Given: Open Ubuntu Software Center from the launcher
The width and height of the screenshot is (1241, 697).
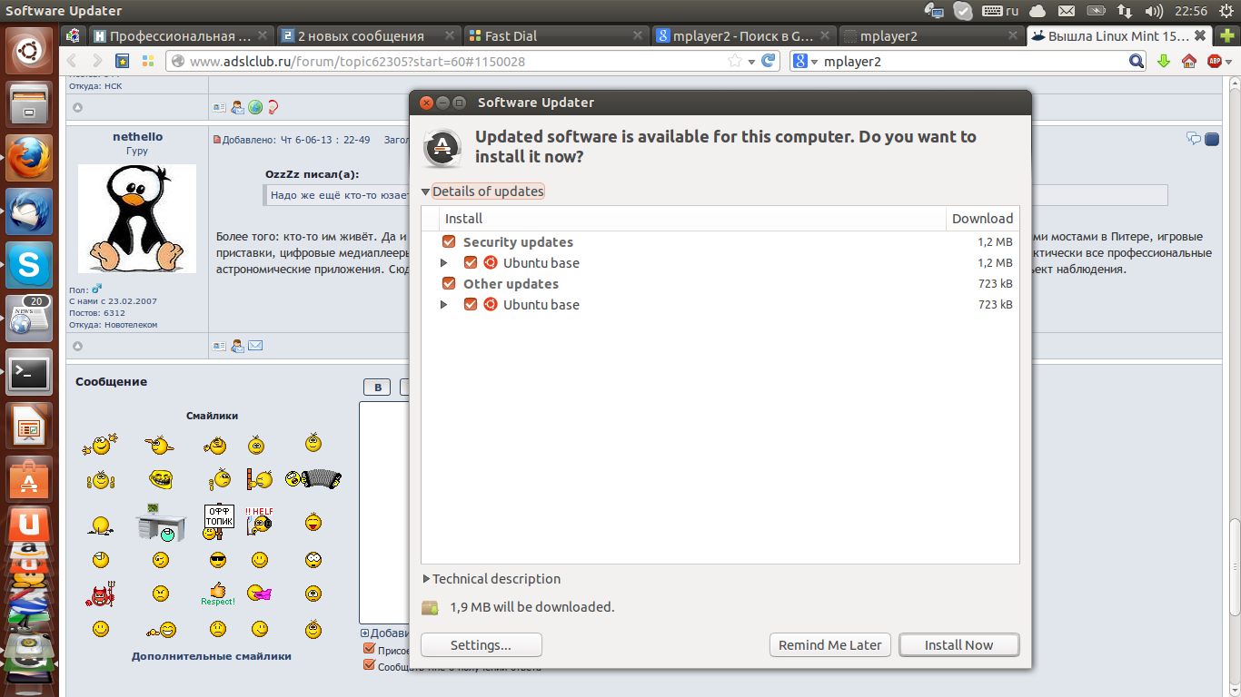Looking at the screenshot, I should pyautogui.click(x=29, y=477).
